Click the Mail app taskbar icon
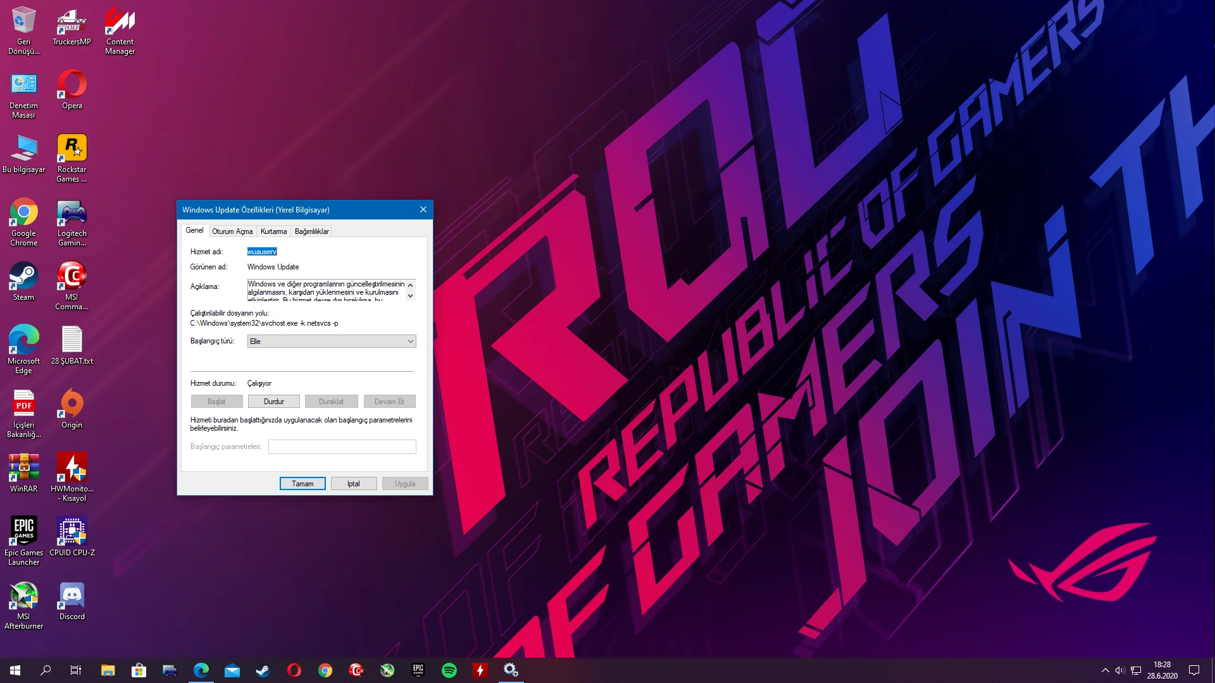Viewport: 1215px width, 683px height. (232, 670)
